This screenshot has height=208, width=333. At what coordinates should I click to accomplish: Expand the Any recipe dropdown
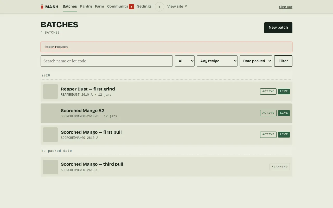[x=217, y=61]
